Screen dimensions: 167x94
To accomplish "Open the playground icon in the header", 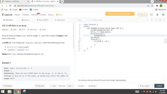I will pos(152,15).
